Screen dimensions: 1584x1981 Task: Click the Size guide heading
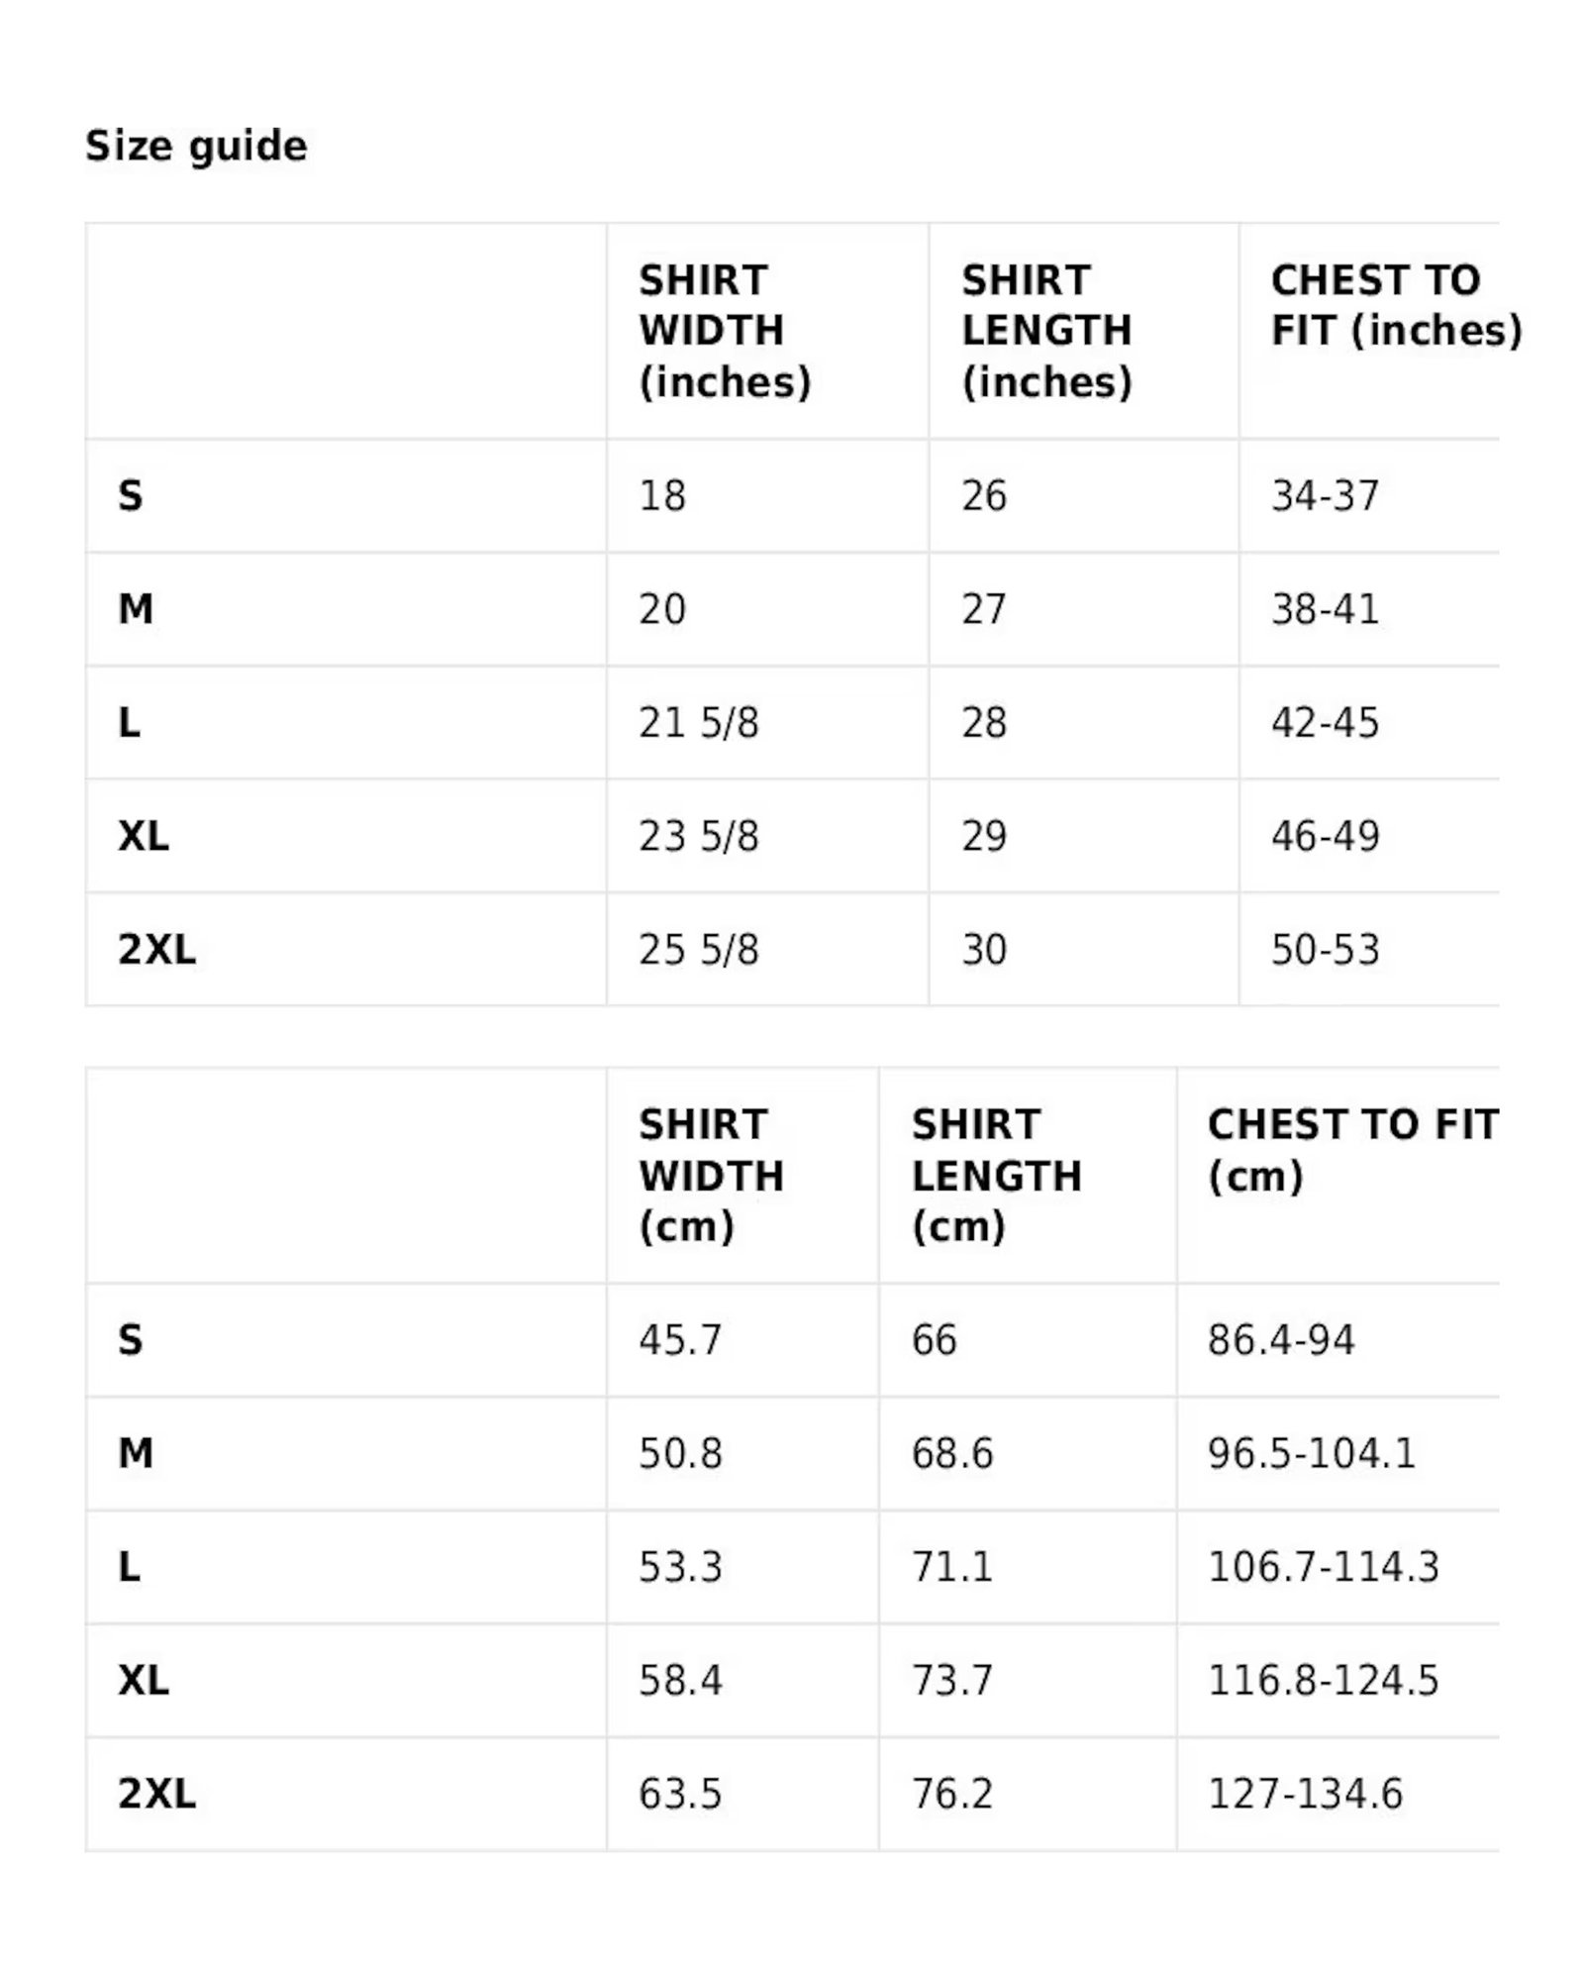tap(196, 147)
